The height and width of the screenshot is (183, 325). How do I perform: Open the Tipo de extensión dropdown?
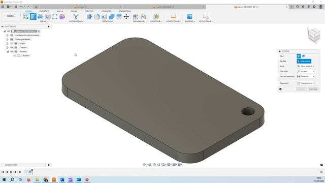click(x=306, y=77)
